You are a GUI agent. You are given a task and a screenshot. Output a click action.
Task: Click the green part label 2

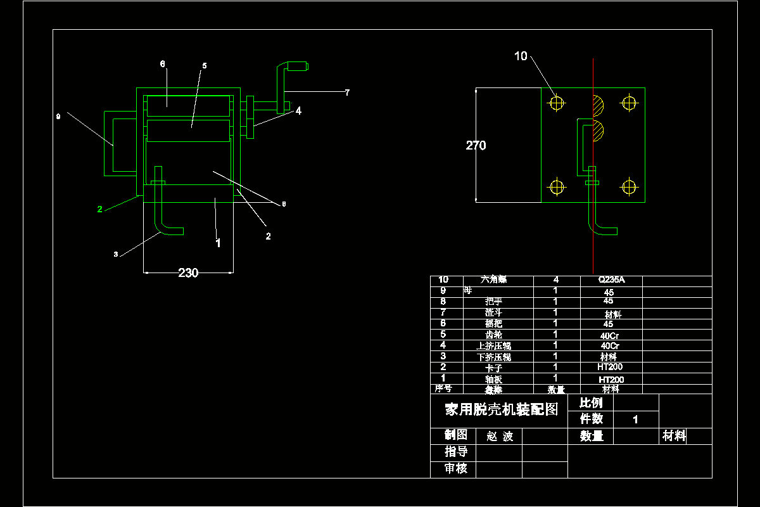pyautogui.click(x=99, y=209)
